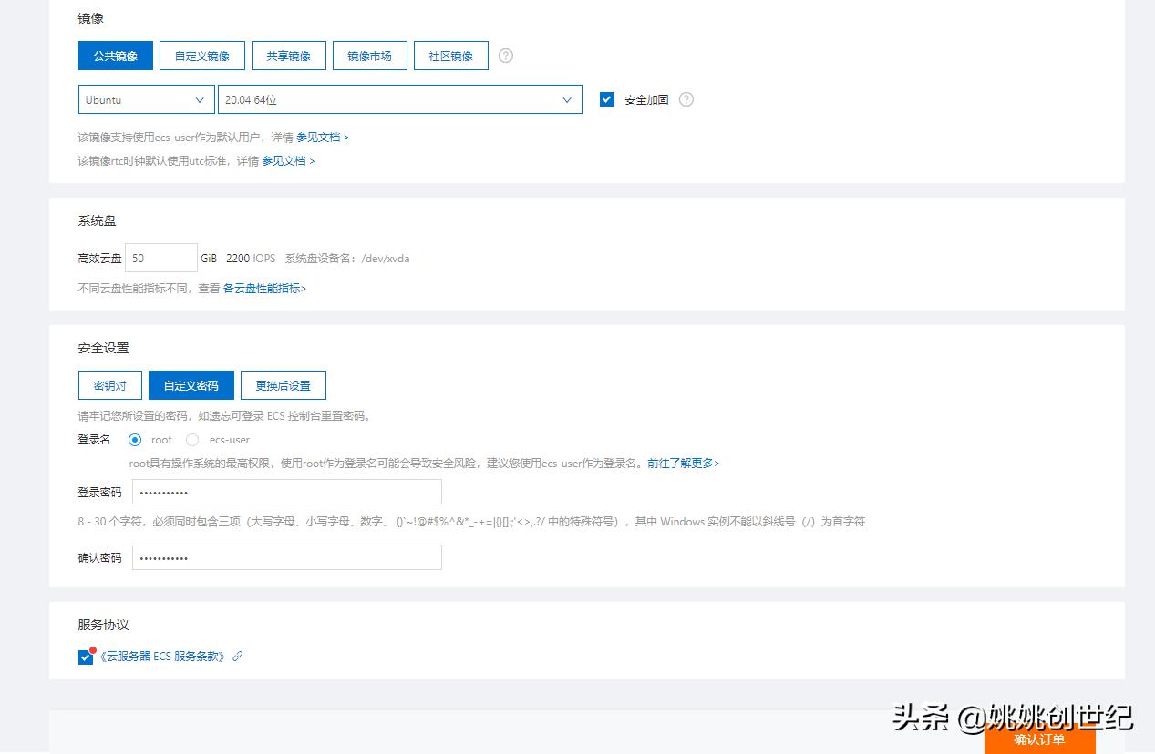Click the 登录密码 password input field
The image size is (1155, 754).
click(286, 492)
